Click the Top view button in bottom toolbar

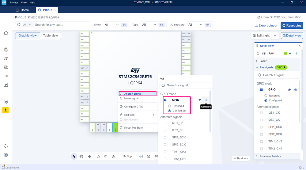[x=127, y=156]
